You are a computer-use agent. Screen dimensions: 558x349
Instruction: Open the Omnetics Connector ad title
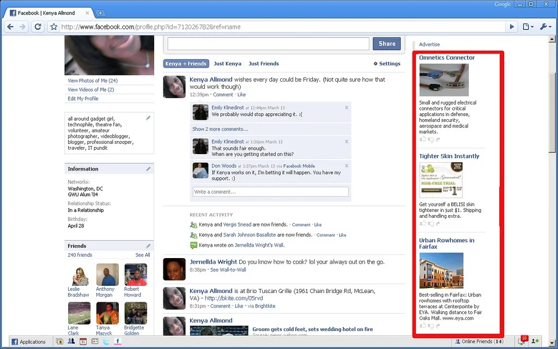[x=447, y=58]
